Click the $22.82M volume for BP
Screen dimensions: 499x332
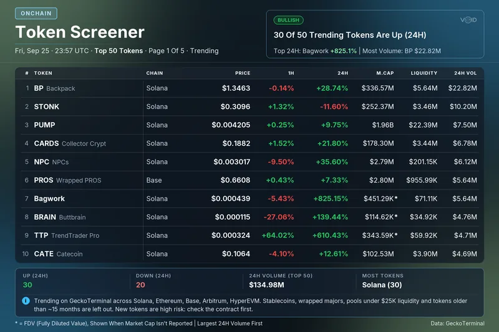462,88
